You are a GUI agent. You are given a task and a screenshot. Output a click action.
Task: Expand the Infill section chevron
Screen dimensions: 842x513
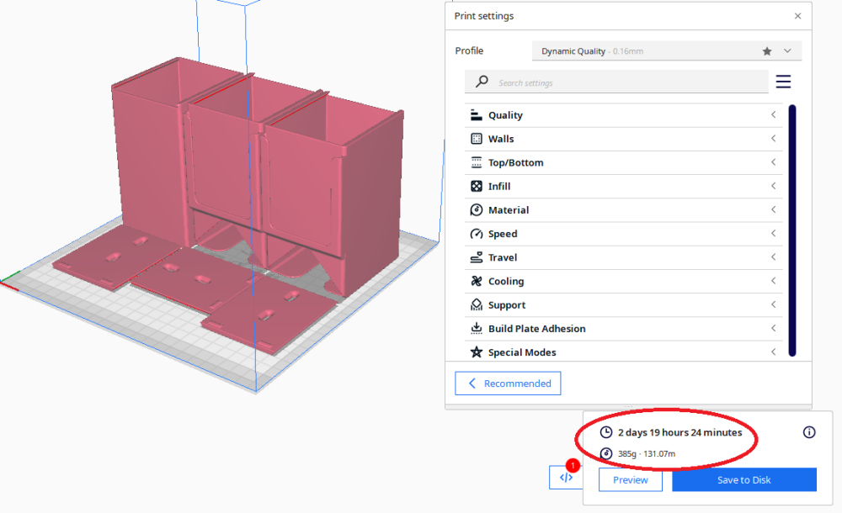[773, 186]
